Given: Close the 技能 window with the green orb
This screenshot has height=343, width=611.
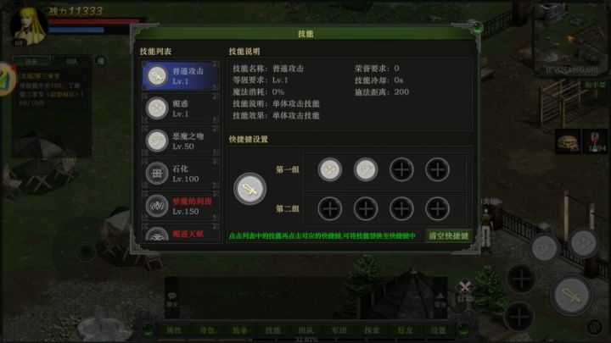Looking at the screenshot, I should [477, 28].
